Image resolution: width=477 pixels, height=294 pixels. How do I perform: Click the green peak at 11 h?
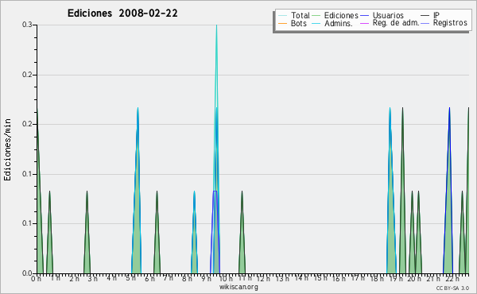pos(242,231)
